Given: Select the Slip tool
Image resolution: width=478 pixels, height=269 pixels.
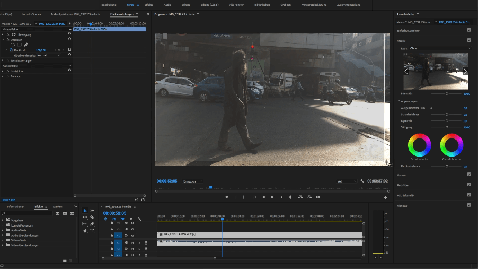Looking at the screenshot, I should (85, 224).
